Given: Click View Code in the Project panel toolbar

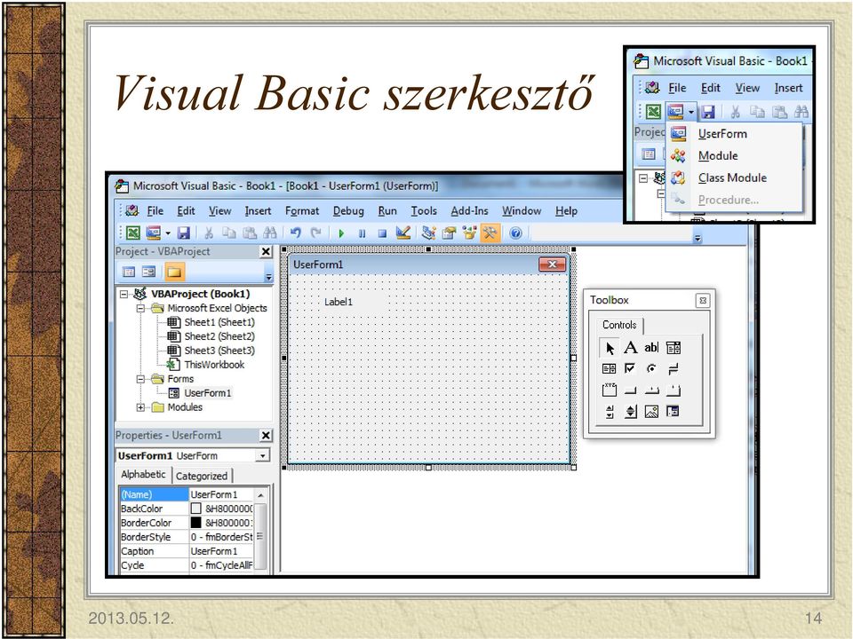Looking at the screenshot, I should click(x=129, y=272).
